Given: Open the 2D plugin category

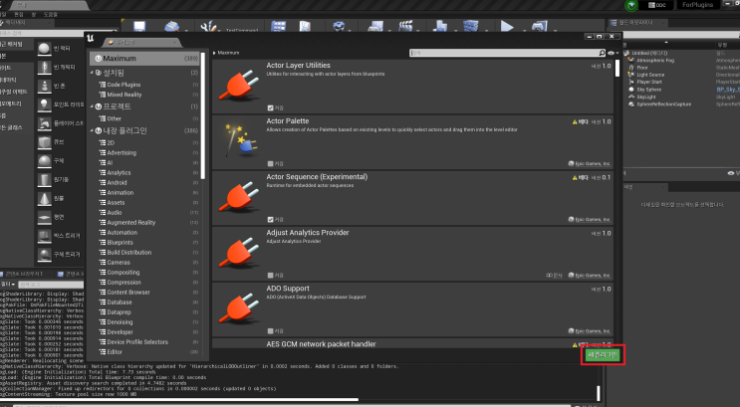Looking at the screenshot, I should (111, 142).
